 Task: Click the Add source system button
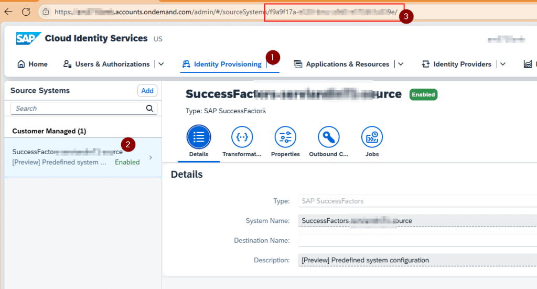(x=147, y=91)
